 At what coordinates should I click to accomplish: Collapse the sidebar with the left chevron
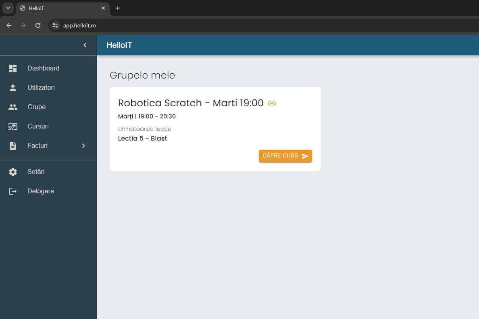pos(85,45)
